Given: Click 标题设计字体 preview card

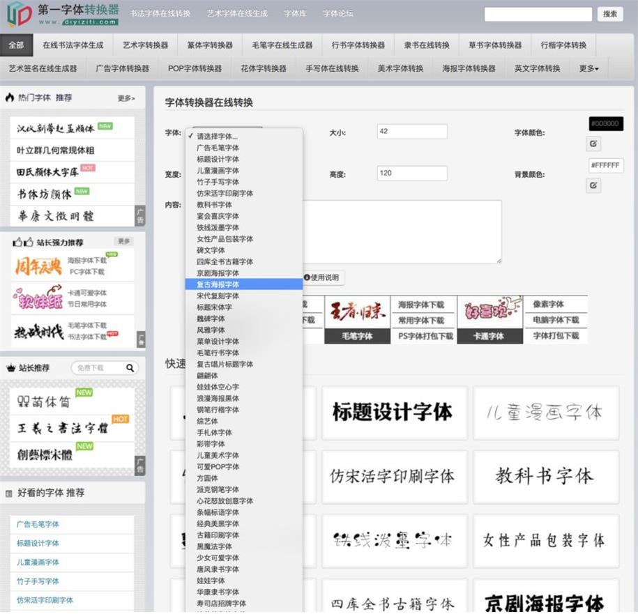Looking at the screenshot, I should coord(394,413).
